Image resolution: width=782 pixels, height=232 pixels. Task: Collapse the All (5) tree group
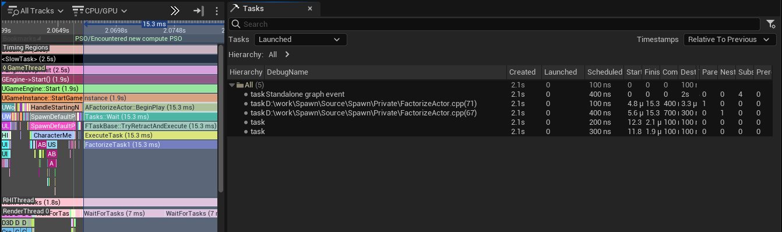(233, 85)
